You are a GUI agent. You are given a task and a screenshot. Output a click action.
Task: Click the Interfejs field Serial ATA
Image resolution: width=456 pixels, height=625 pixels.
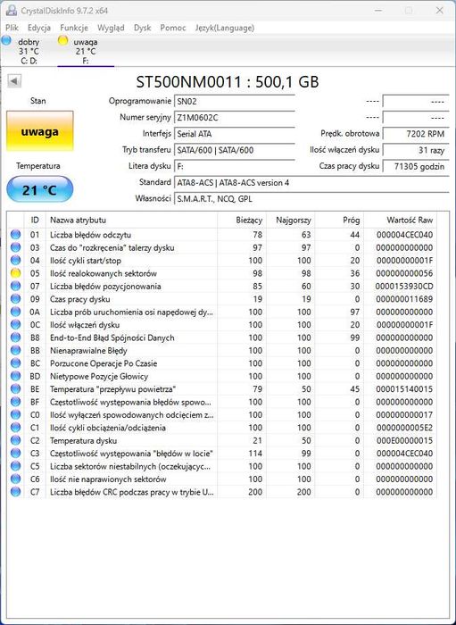(x=234, y=134)
